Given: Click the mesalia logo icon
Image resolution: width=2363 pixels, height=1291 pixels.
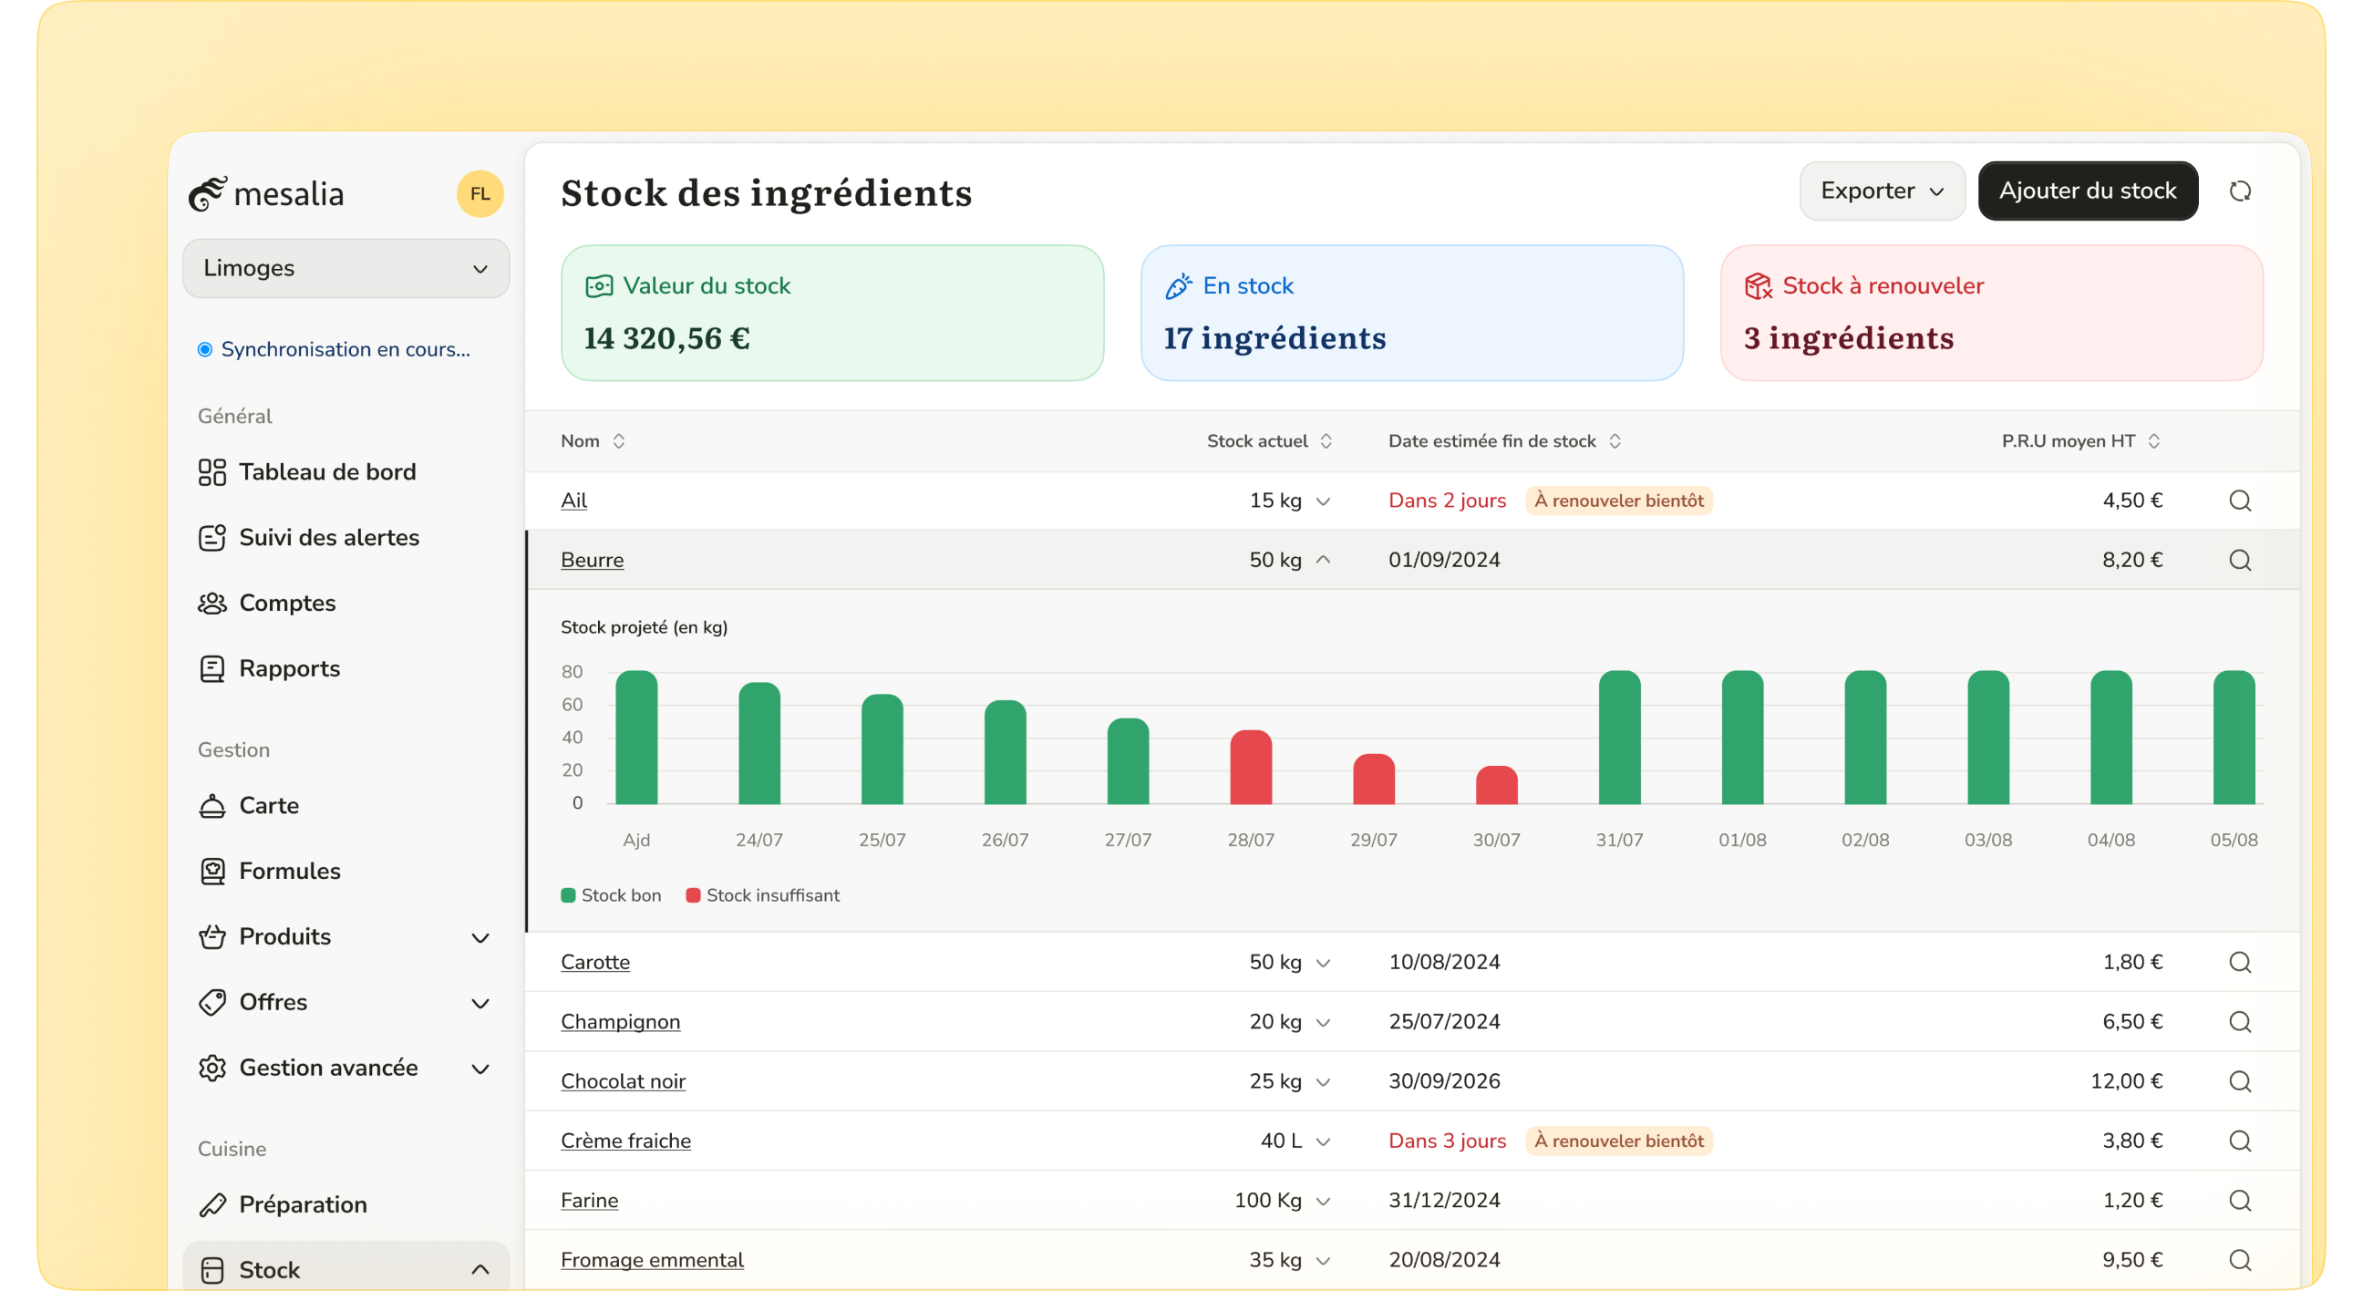Looking at the screenshot, I should 208,193.
